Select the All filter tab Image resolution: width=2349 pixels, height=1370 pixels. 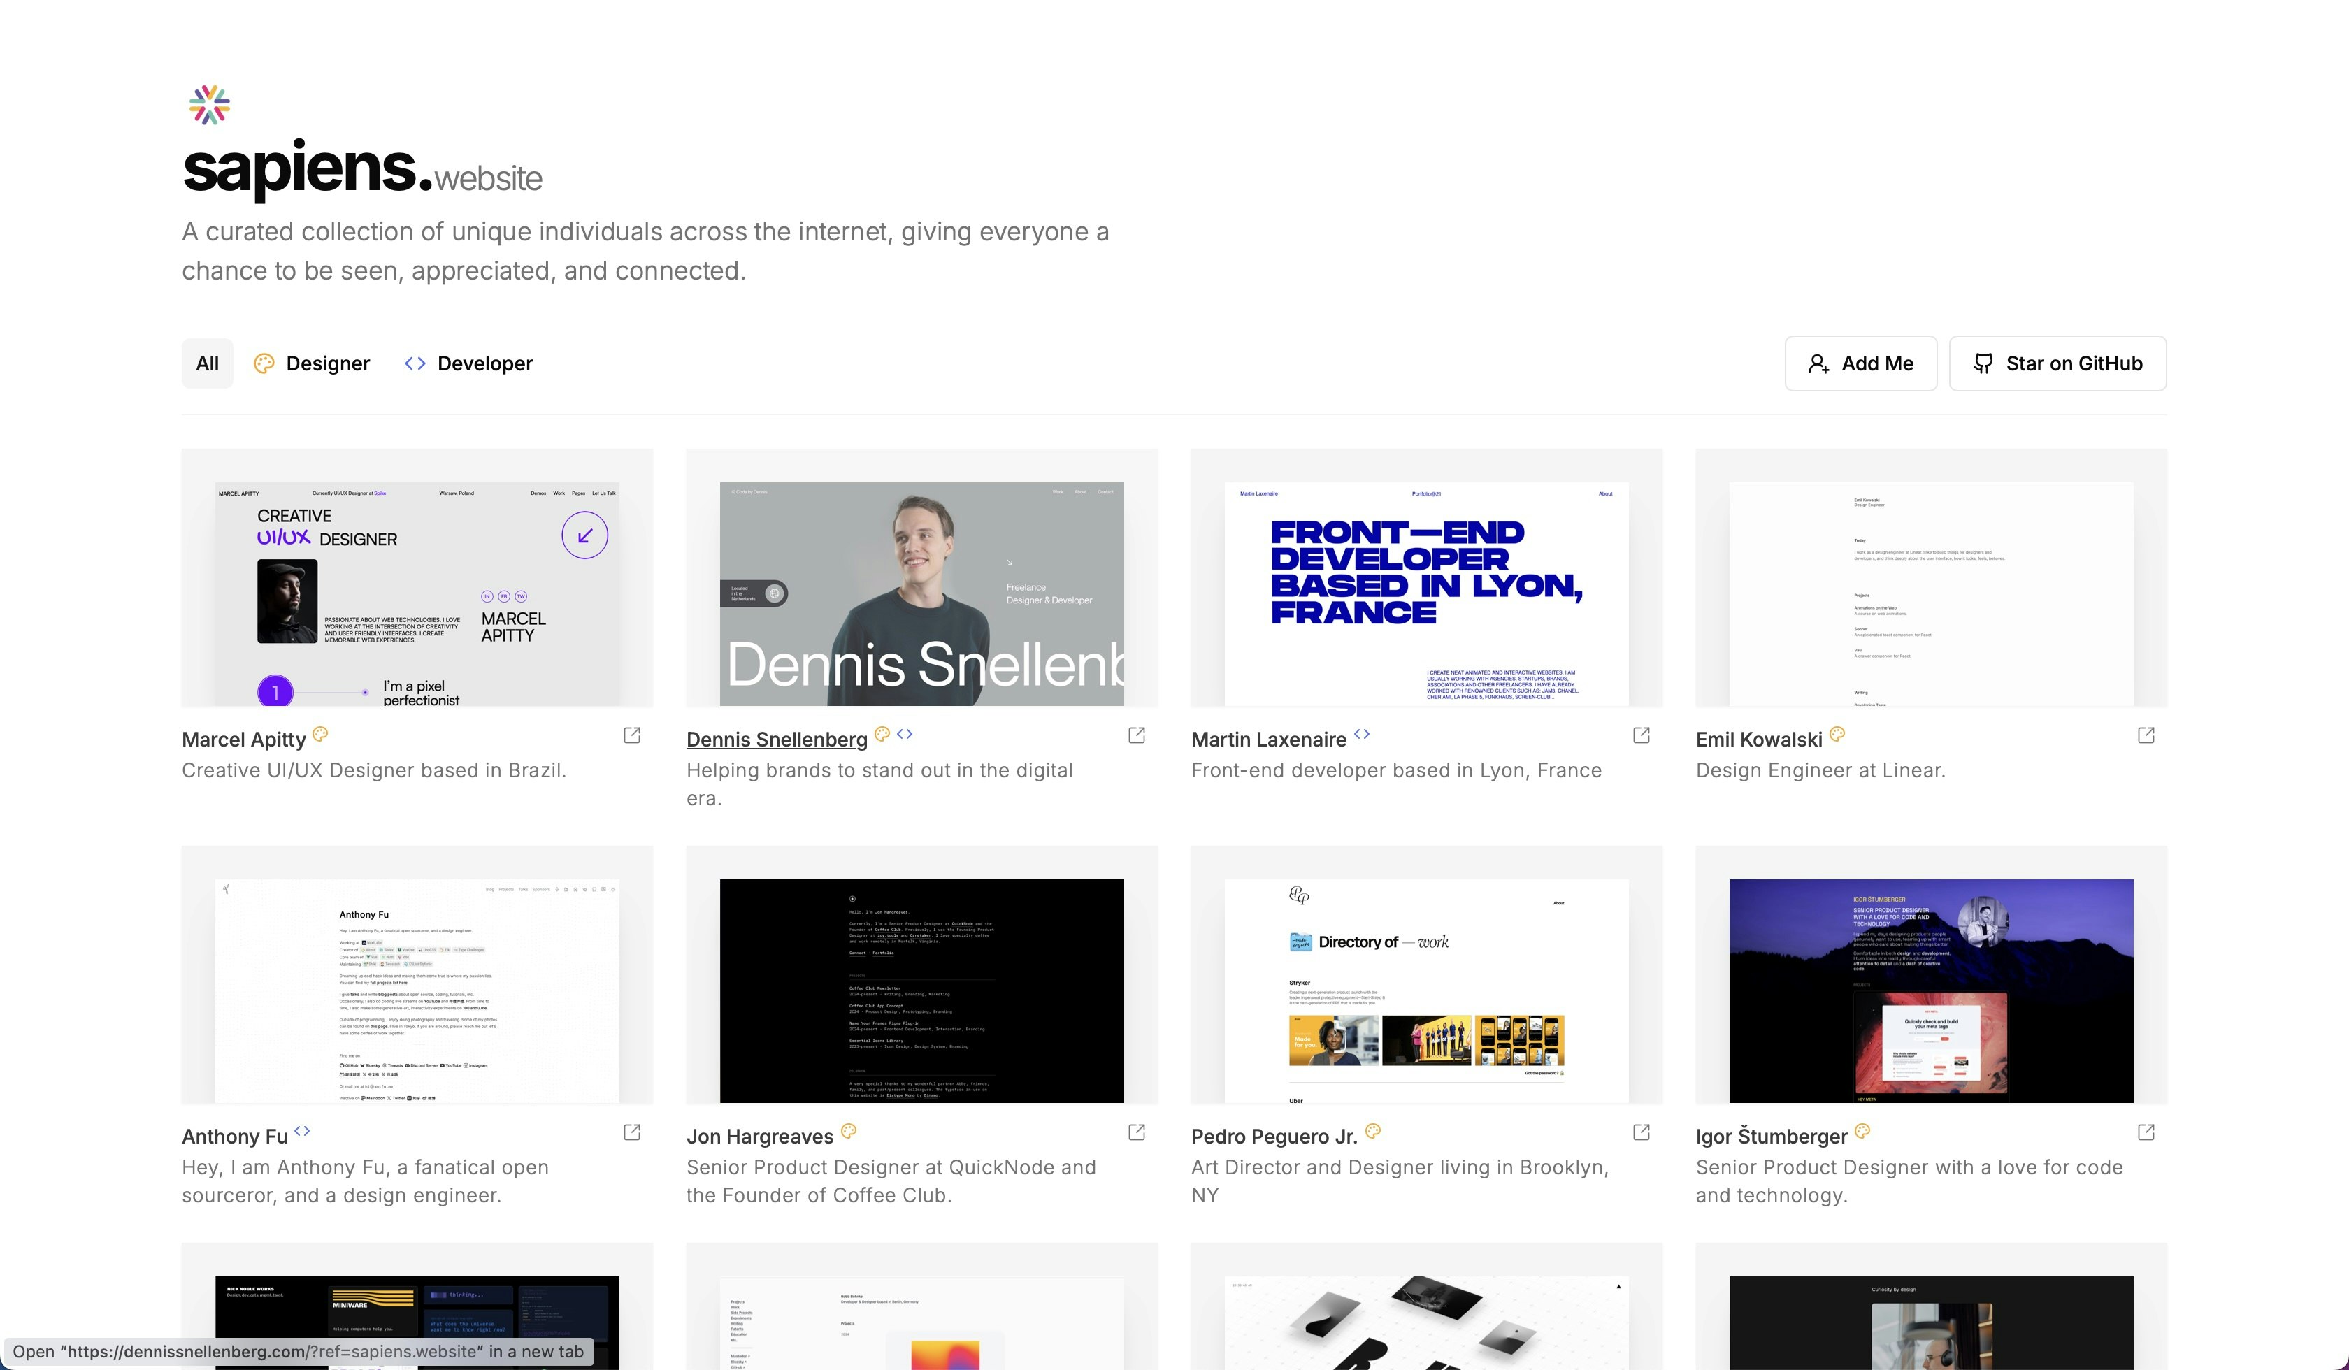[207, 363]
